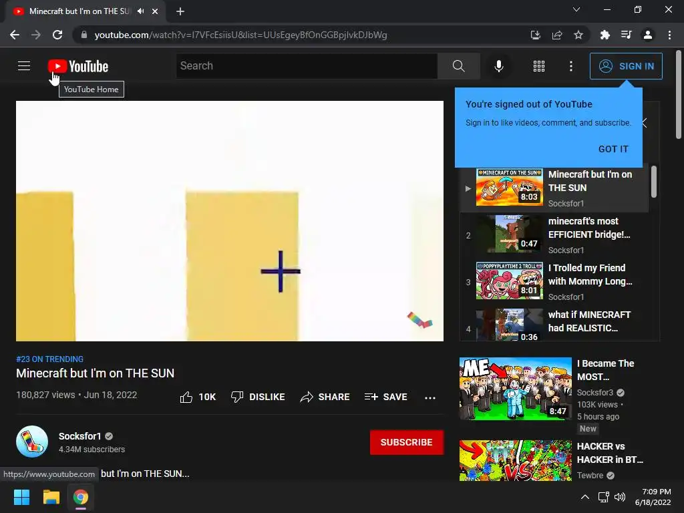View site information lock icon

click(x=84, y=35)
